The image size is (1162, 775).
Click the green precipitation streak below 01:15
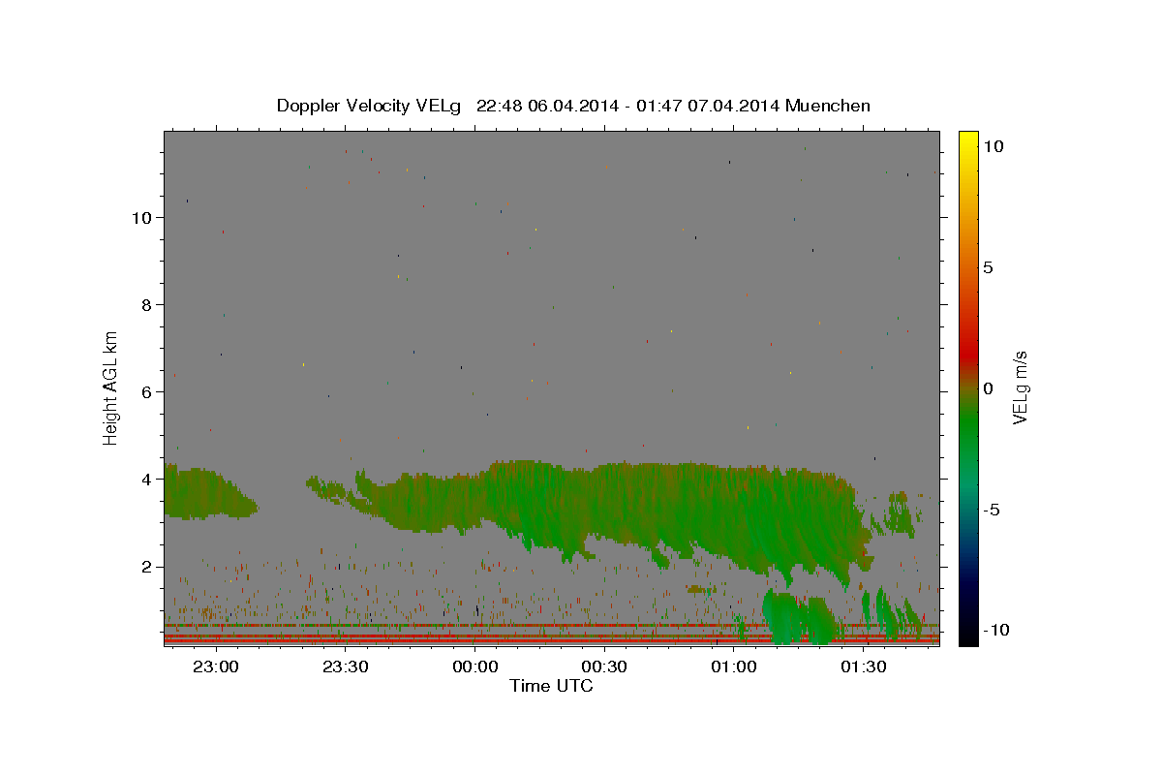[x=799, y=618]
